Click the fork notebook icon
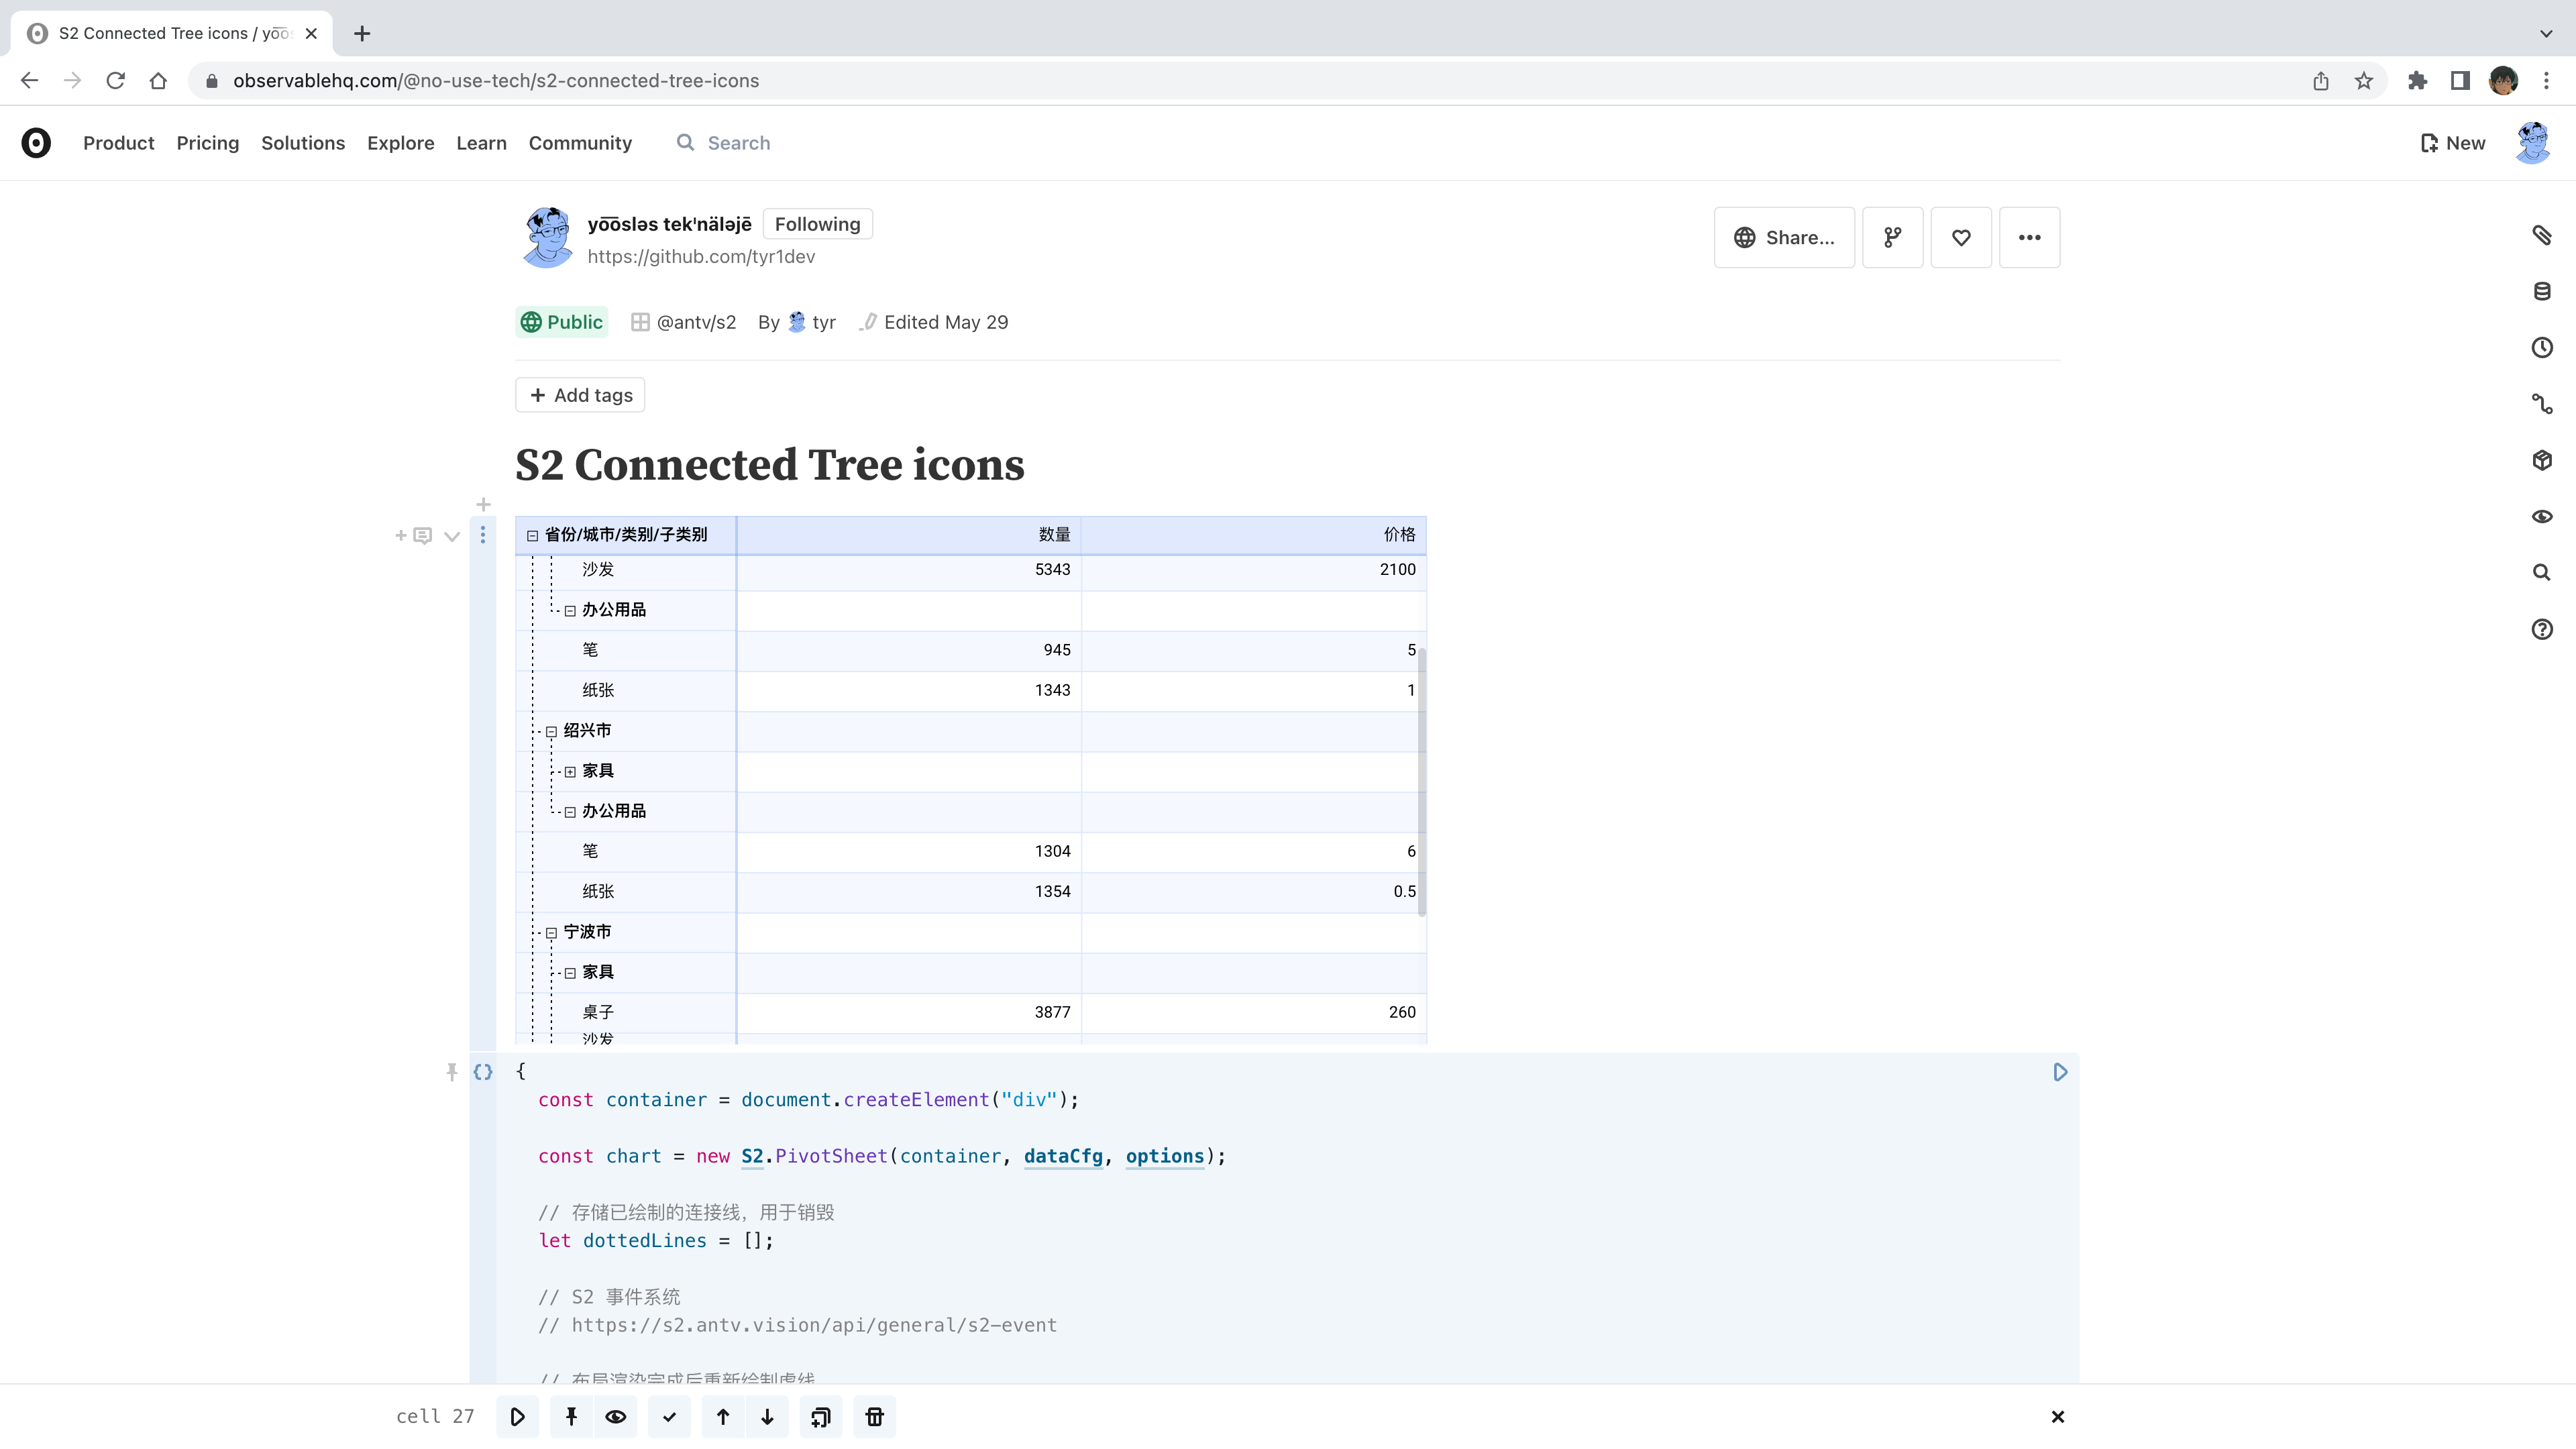The image size is (2576, 1449). coord(1892,237)
